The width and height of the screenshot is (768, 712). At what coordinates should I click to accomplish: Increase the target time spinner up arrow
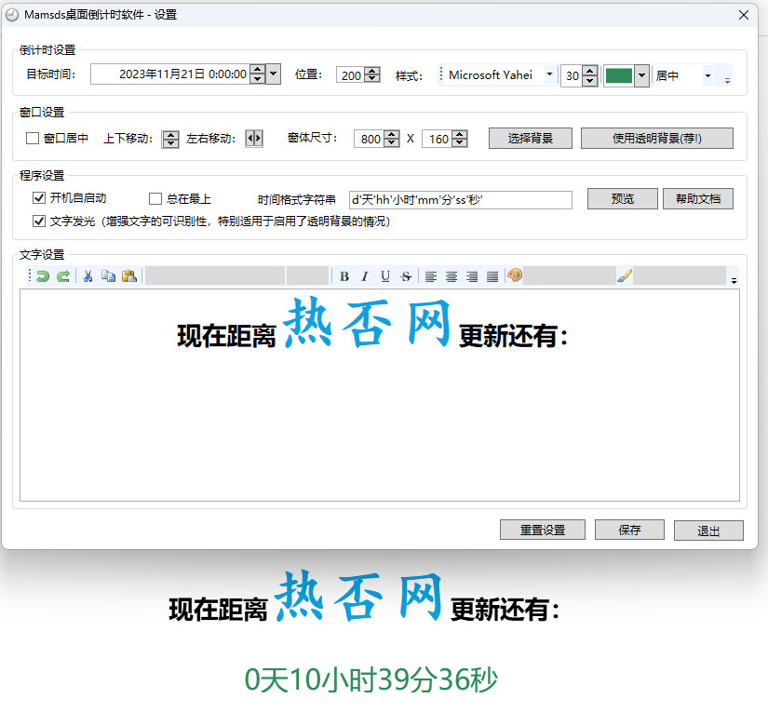point(258,70)
